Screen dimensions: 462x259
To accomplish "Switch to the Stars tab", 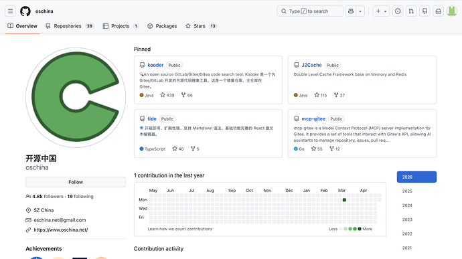I will tap(201, 26).
